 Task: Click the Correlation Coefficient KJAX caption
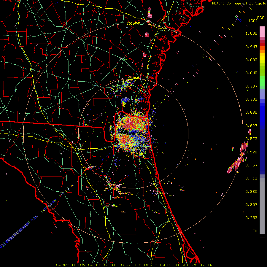135,265
